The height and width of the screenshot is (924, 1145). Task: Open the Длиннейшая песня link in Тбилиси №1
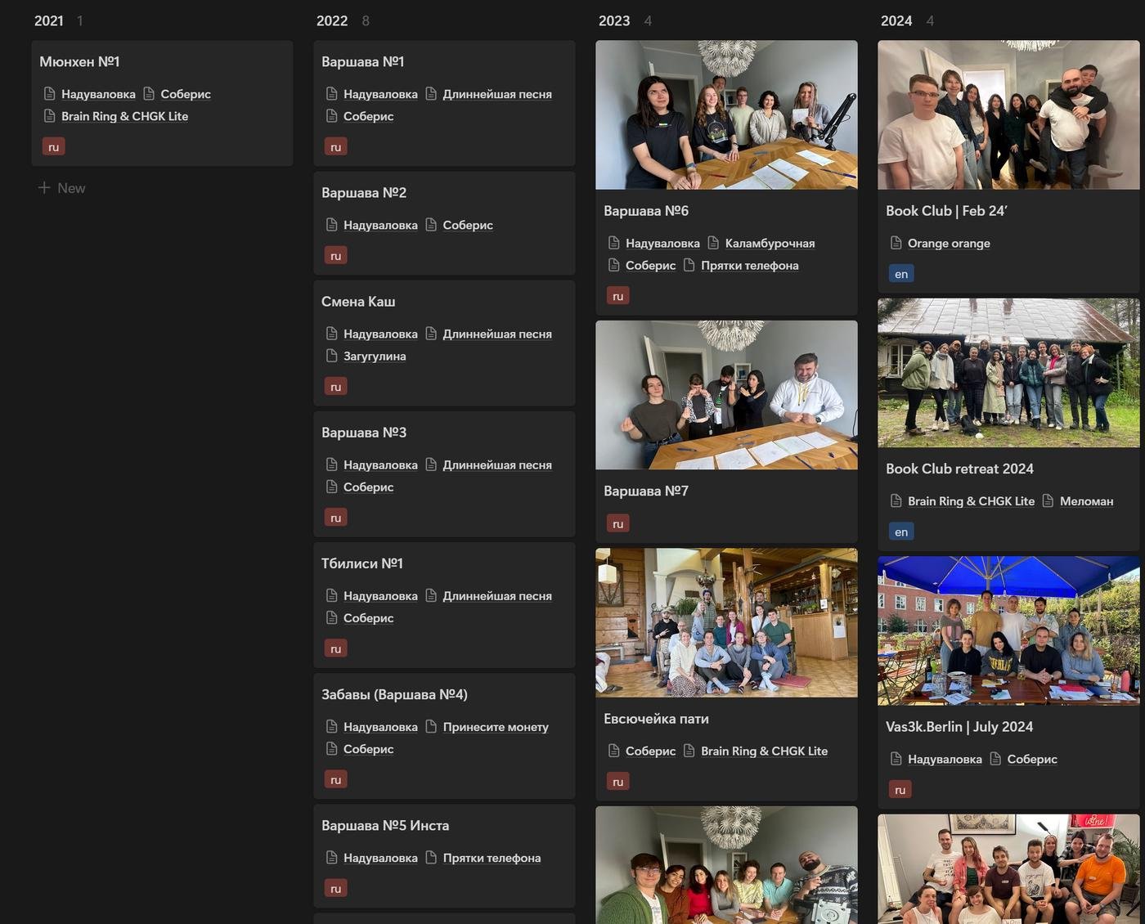point(497,596)
